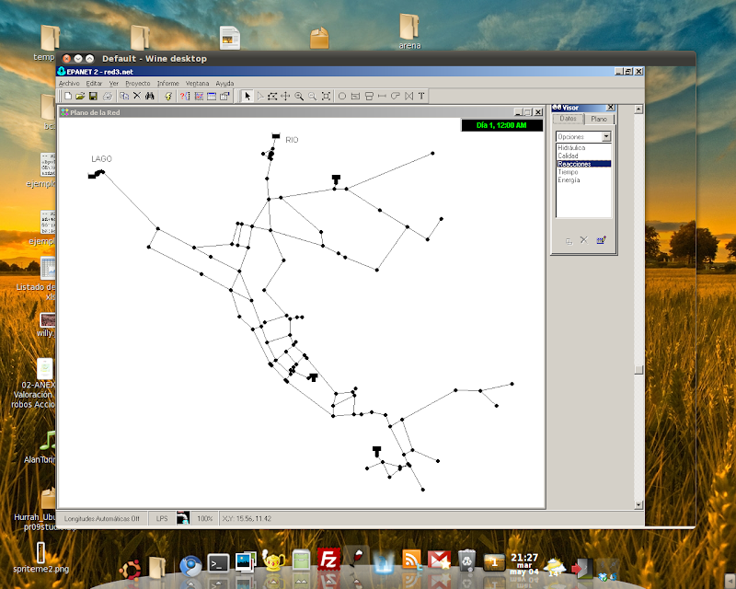Select the Select Vertex tool
736x589 pixels.
[260, 97]
